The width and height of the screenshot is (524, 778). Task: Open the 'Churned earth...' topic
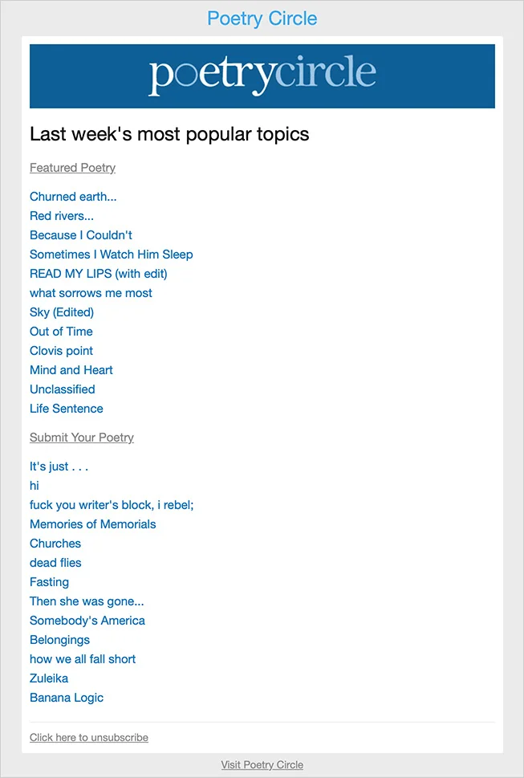click(x=73, y=197)
